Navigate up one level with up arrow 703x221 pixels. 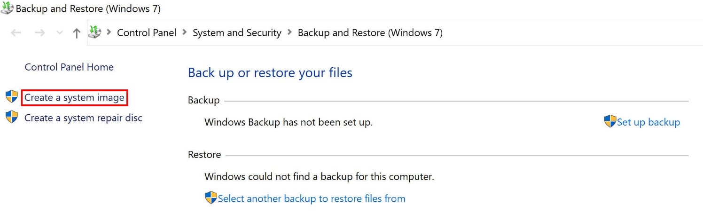tap(77, 33)
